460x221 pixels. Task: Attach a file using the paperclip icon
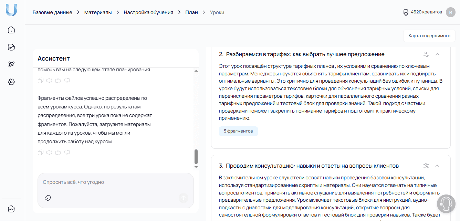point(49,198)
